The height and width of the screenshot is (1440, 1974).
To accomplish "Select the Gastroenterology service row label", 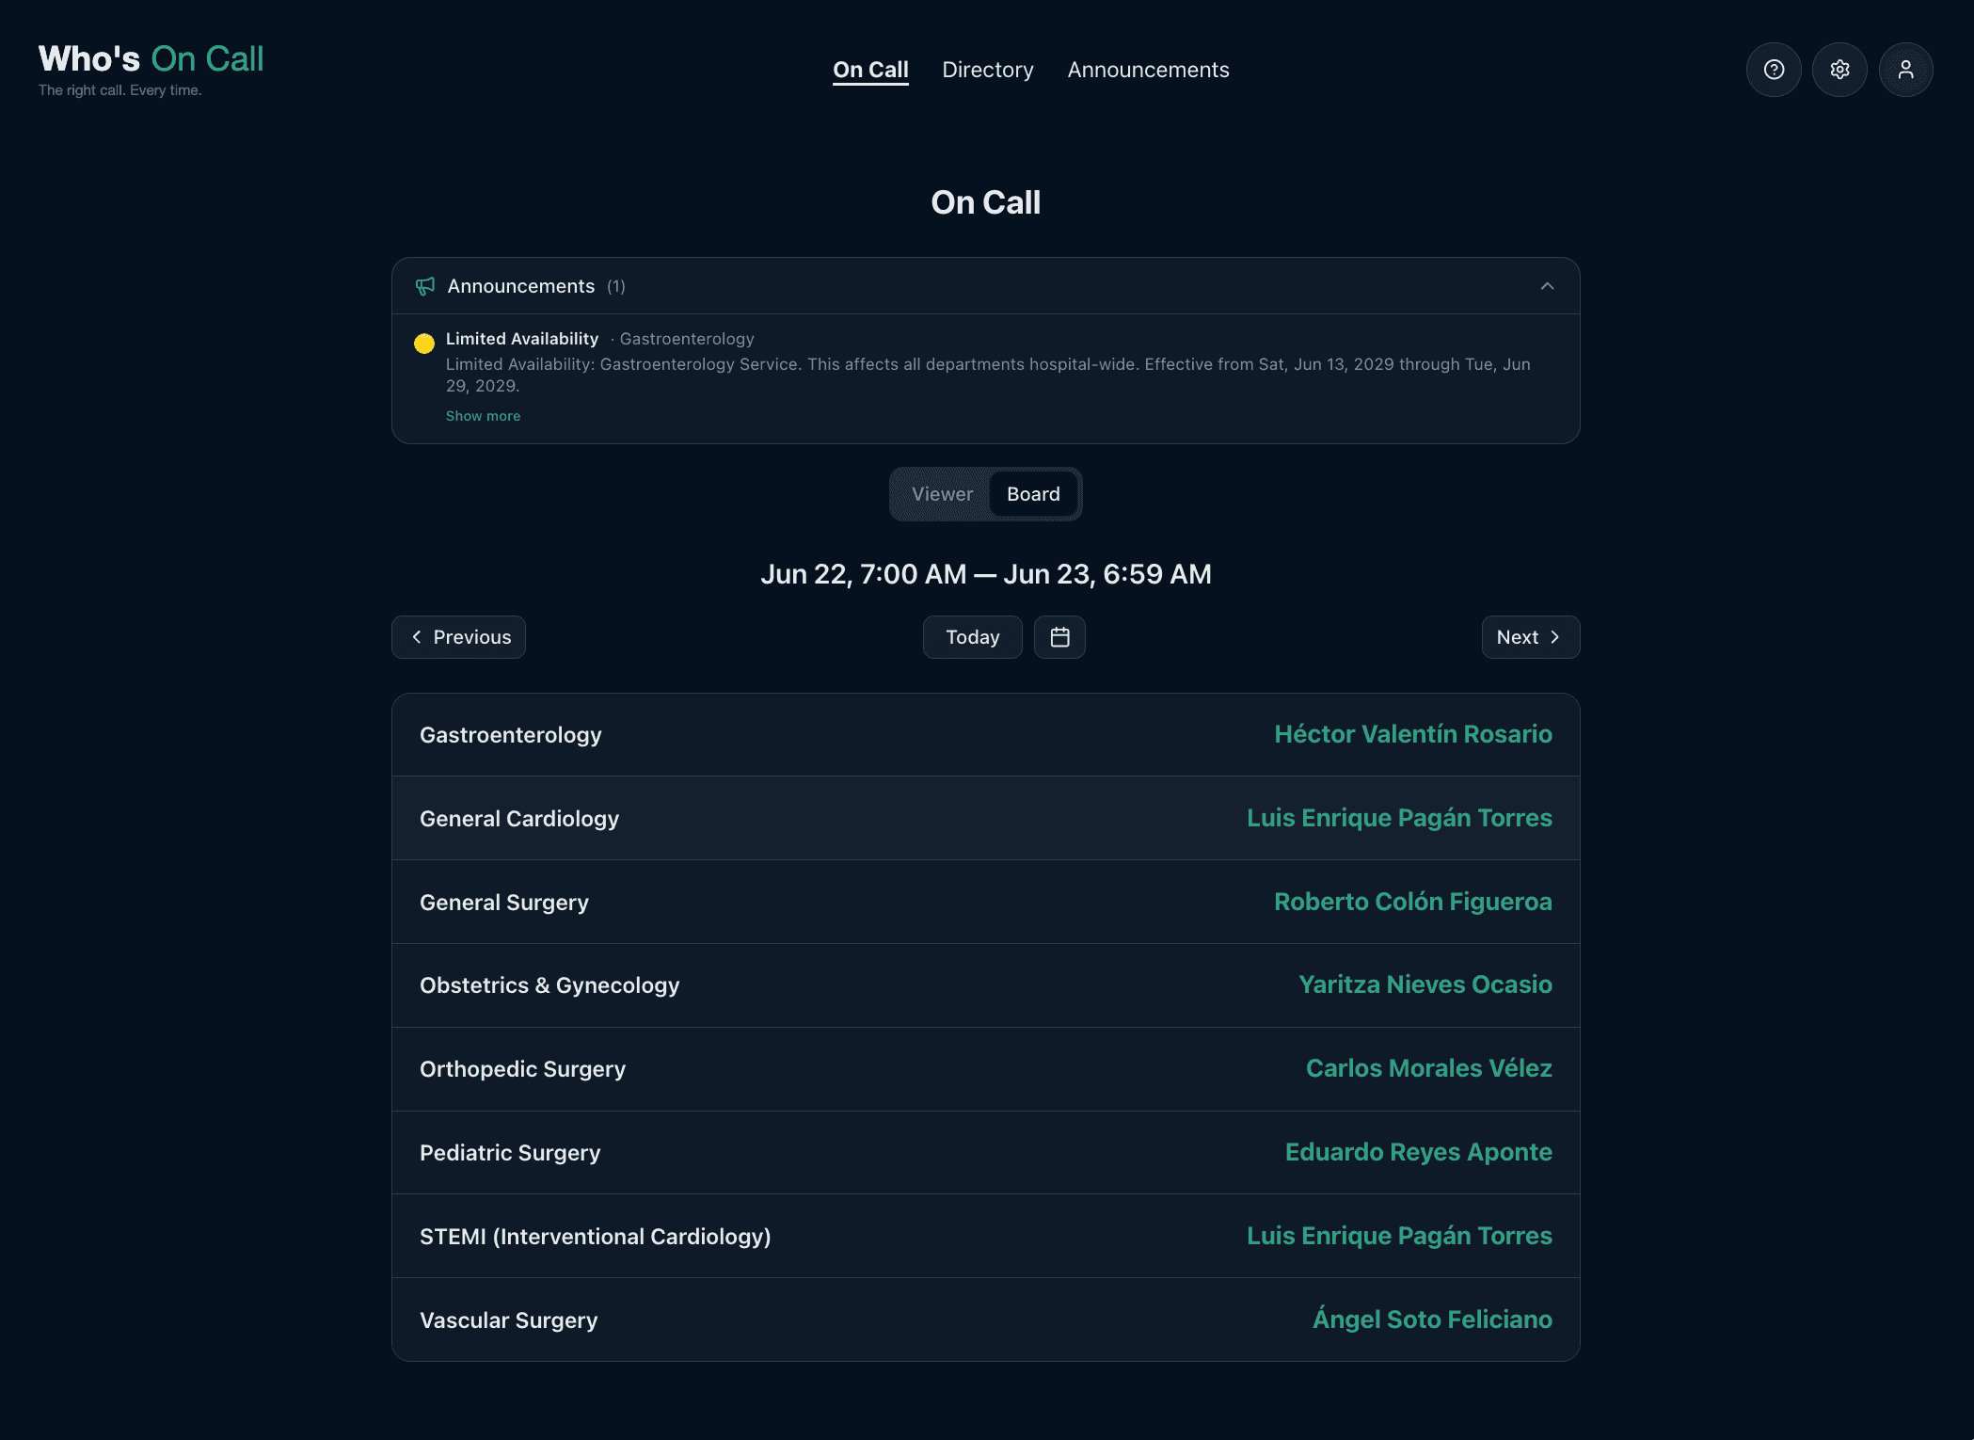I will coord(510,735).
